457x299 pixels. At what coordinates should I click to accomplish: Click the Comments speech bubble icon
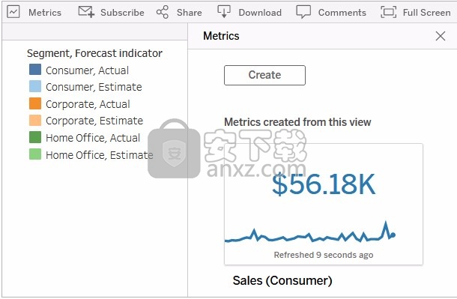(303, 12)
